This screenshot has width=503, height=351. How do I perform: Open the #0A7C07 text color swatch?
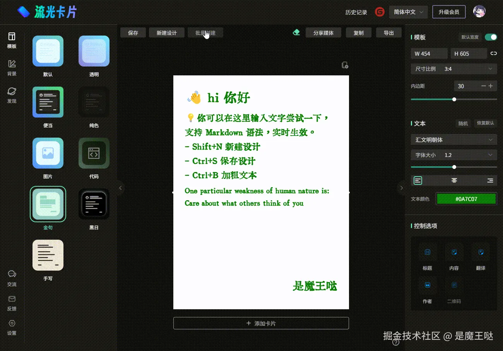[466, 199]
